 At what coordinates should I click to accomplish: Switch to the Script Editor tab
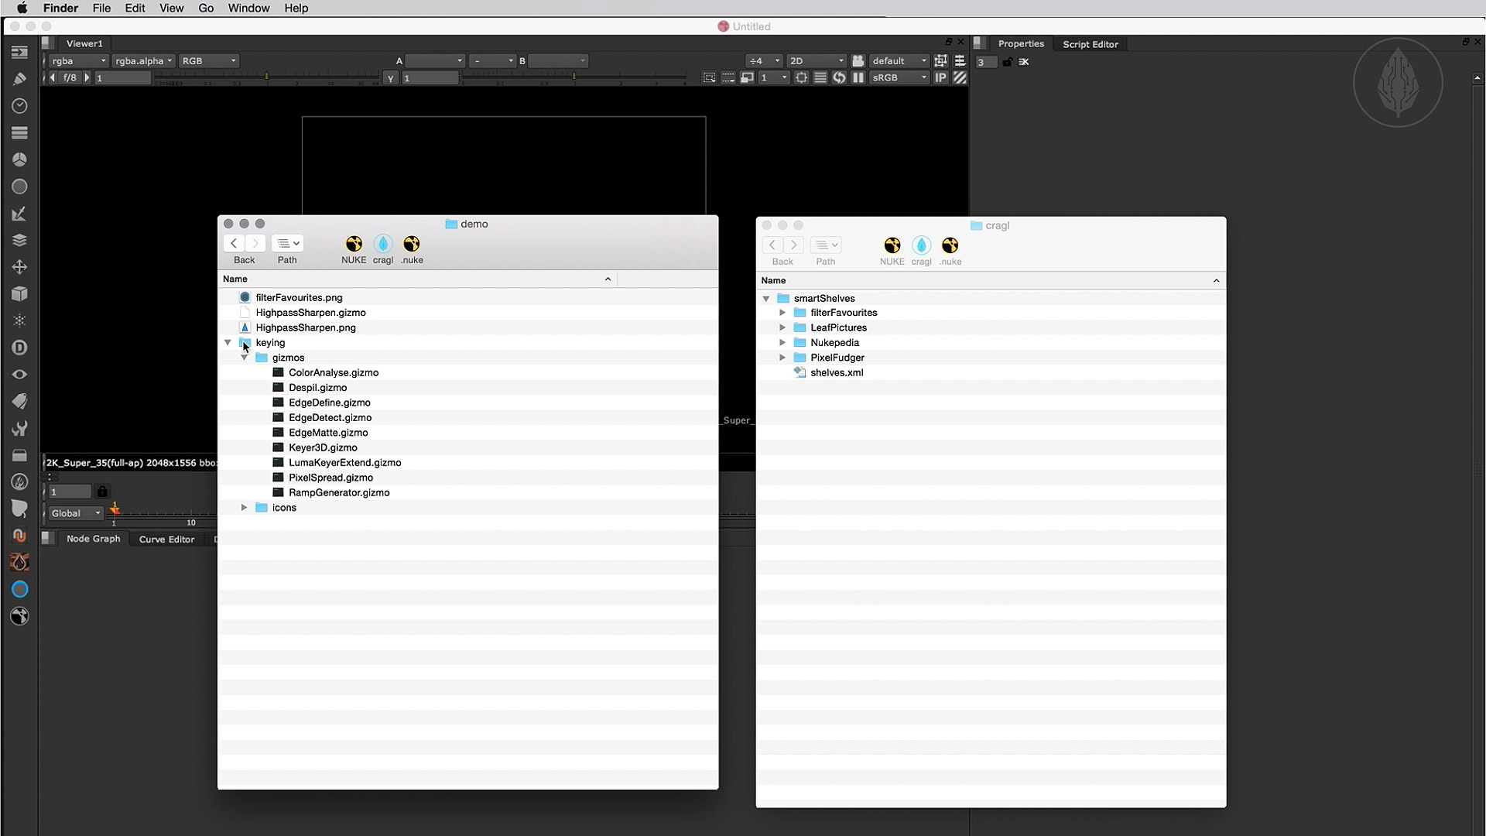pos(1090,44)
